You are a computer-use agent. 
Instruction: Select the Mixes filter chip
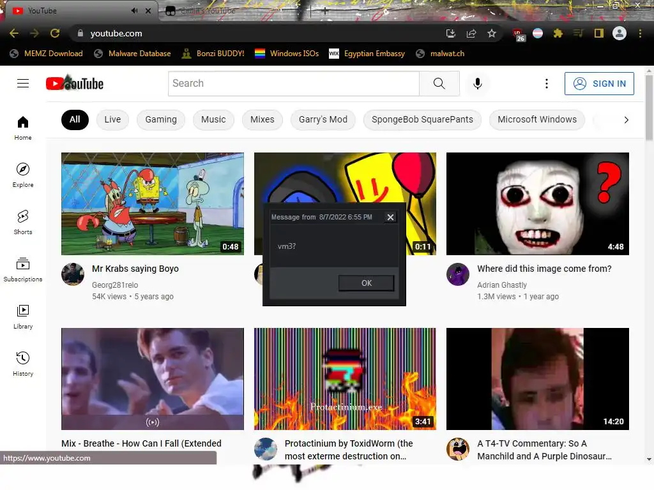point(262,119)
